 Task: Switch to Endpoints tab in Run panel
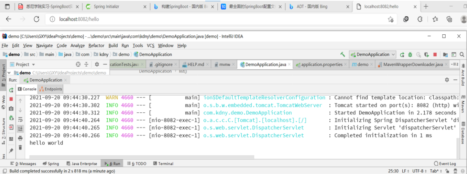[x=50, y=89]
